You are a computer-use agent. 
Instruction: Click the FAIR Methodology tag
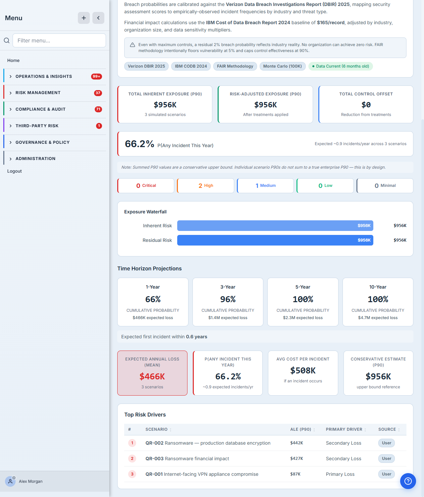[235, 66]
